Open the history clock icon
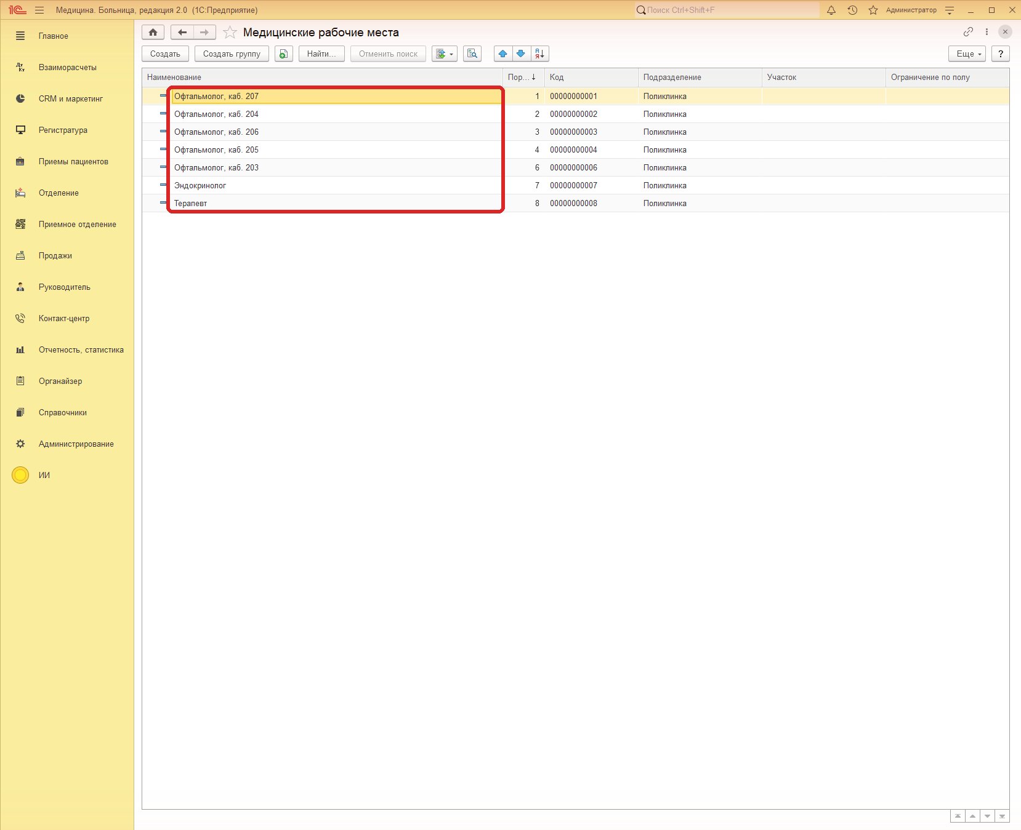The height and width of the screenshot is (830, 1021). (x=852, y=10)
